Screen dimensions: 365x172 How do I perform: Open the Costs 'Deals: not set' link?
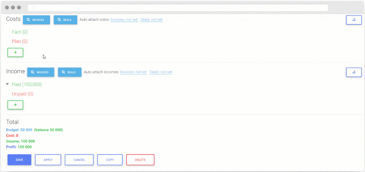(151, 20)
